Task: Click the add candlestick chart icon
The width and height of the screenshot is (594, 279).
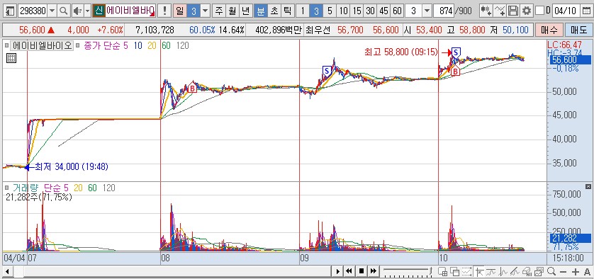Action: coord(486,11)
